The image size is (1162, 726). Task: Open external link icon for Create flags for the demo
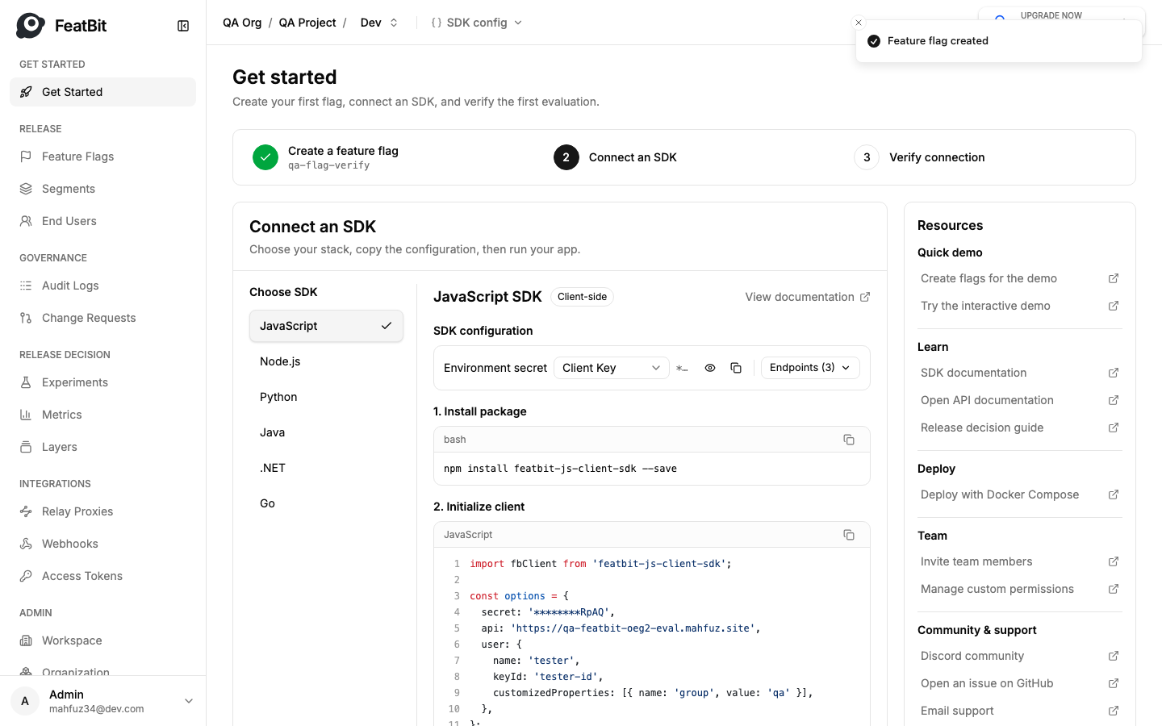[1114, 278]
